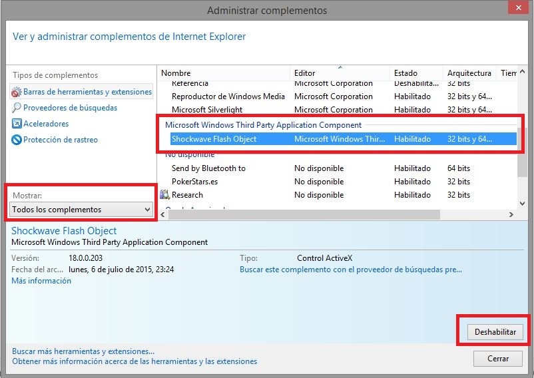Click the horizontal scrollbar left arrow
The height and width of the screenshot is (378, 534).
(x=162, y=215)
